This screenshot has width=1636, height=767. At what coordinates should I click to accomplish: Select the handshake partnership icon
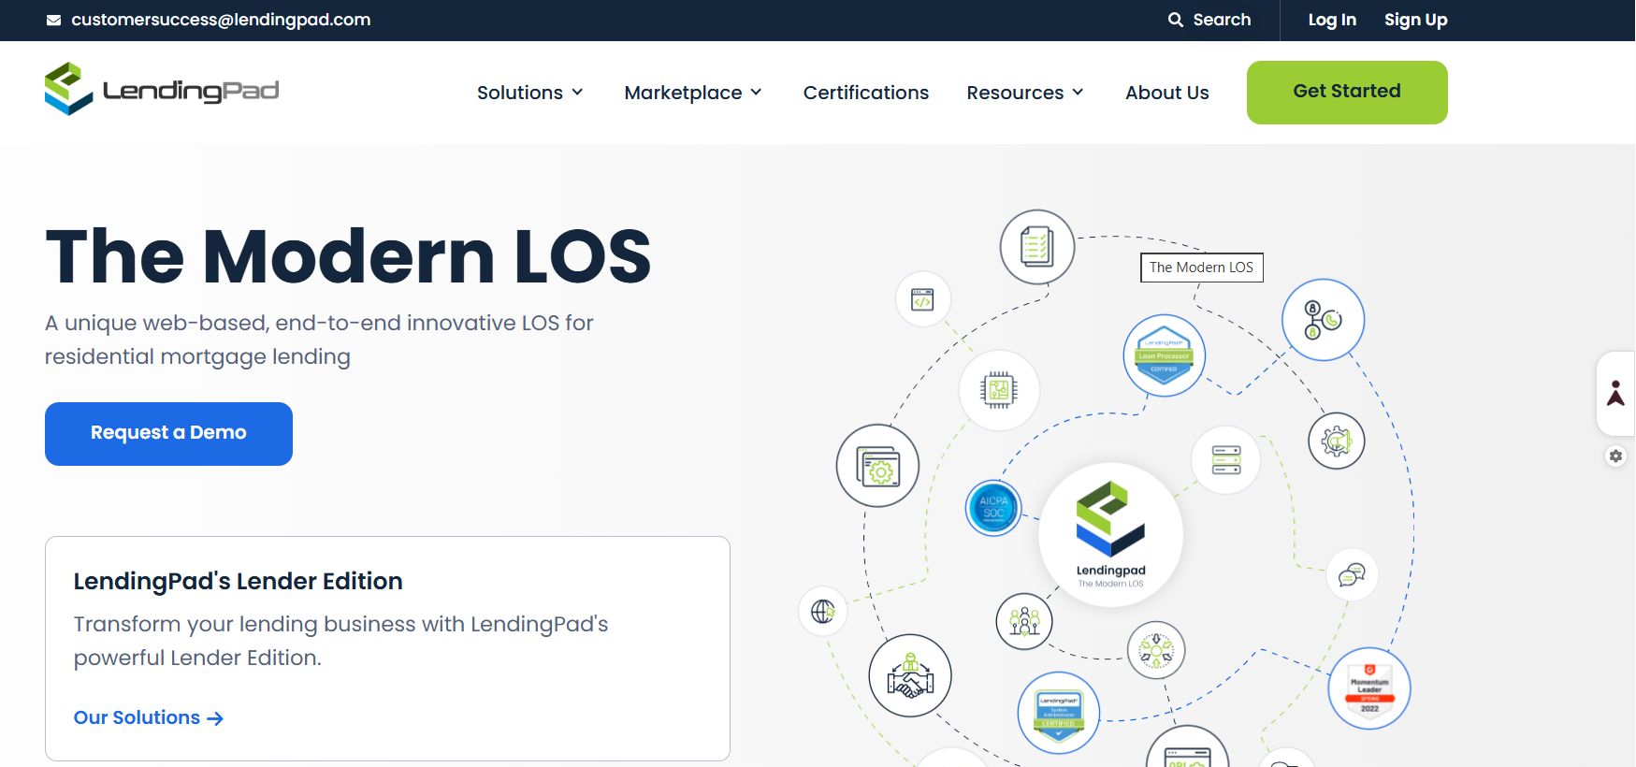[x=910, y=676]
